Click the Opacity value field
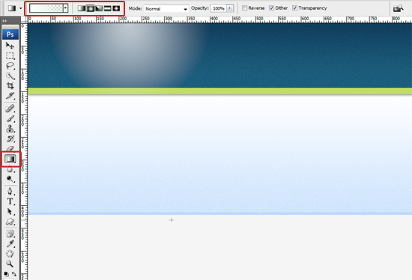Viewport: 412px width, 280px height. pos(218,8)
